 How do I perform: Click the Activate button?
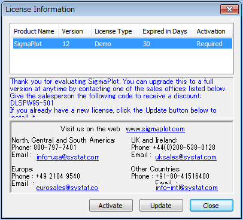(x=111, y=206)
